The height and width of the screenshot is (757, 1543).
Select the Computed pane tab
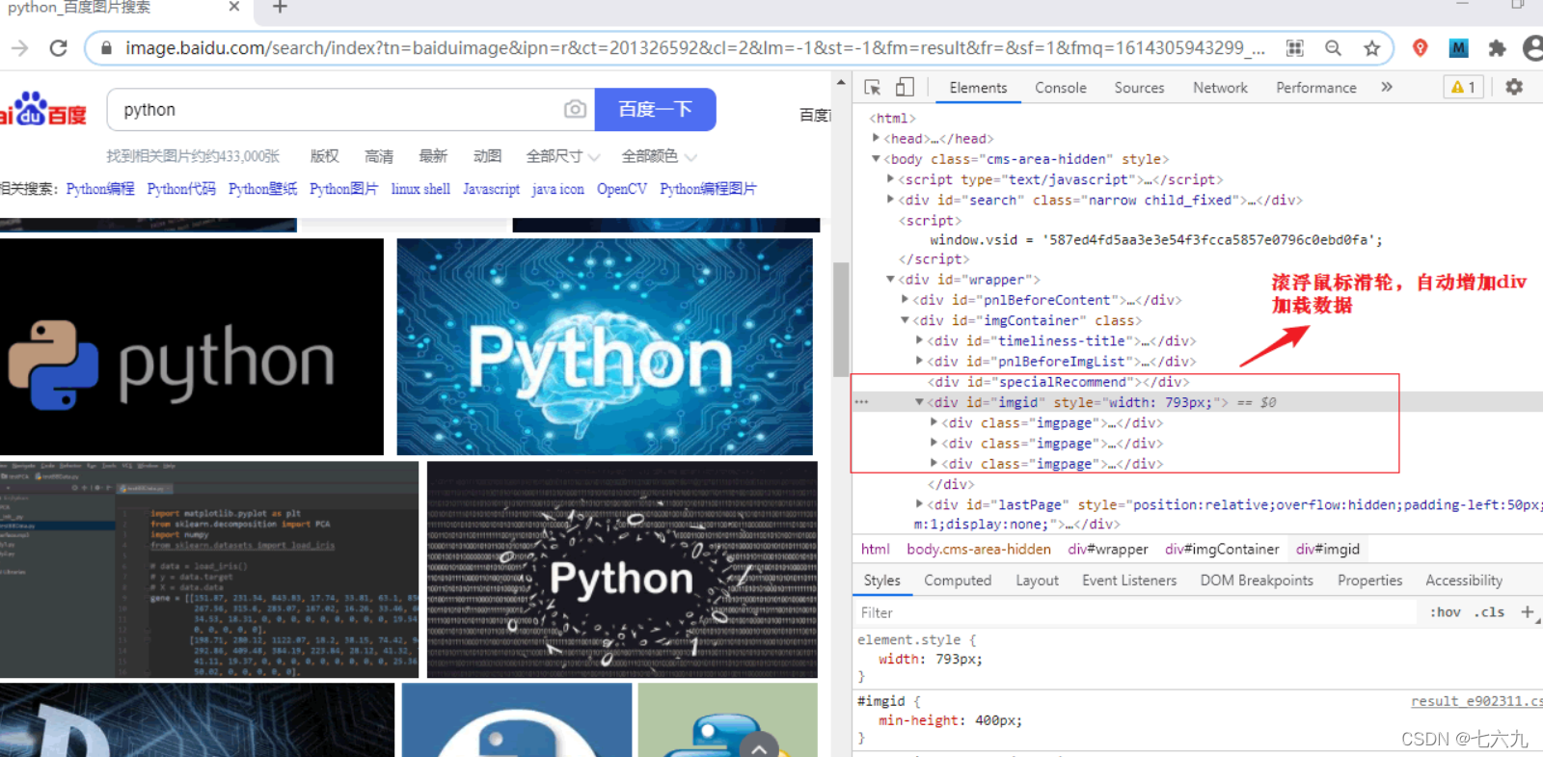958,581
